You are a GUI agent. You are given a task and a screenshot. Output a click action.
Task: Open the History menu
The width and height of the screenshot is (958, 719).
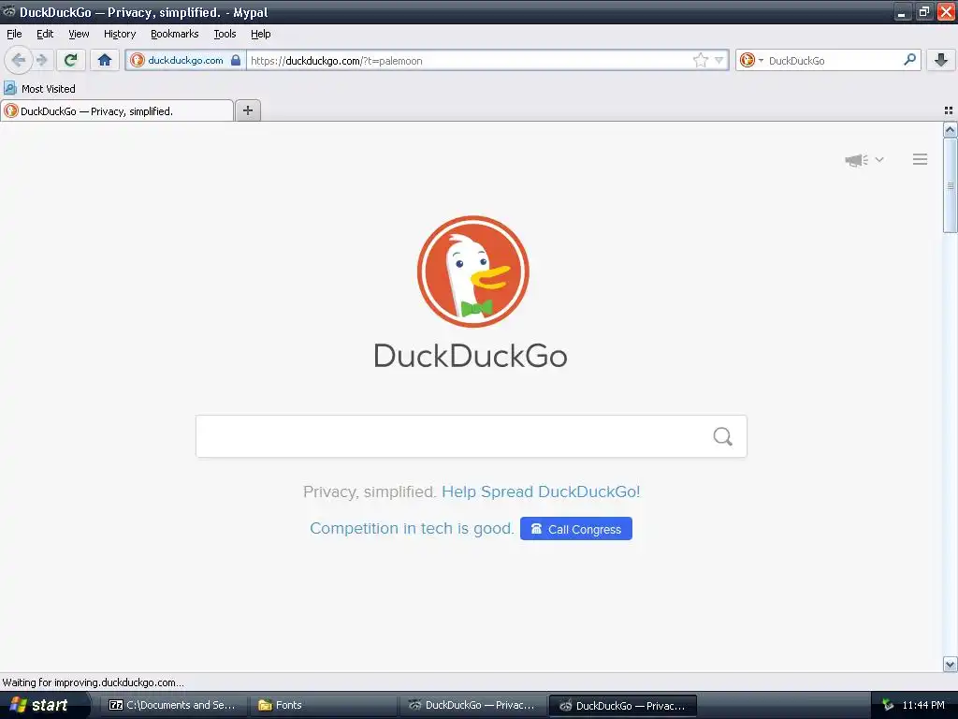tap(120, 34)
